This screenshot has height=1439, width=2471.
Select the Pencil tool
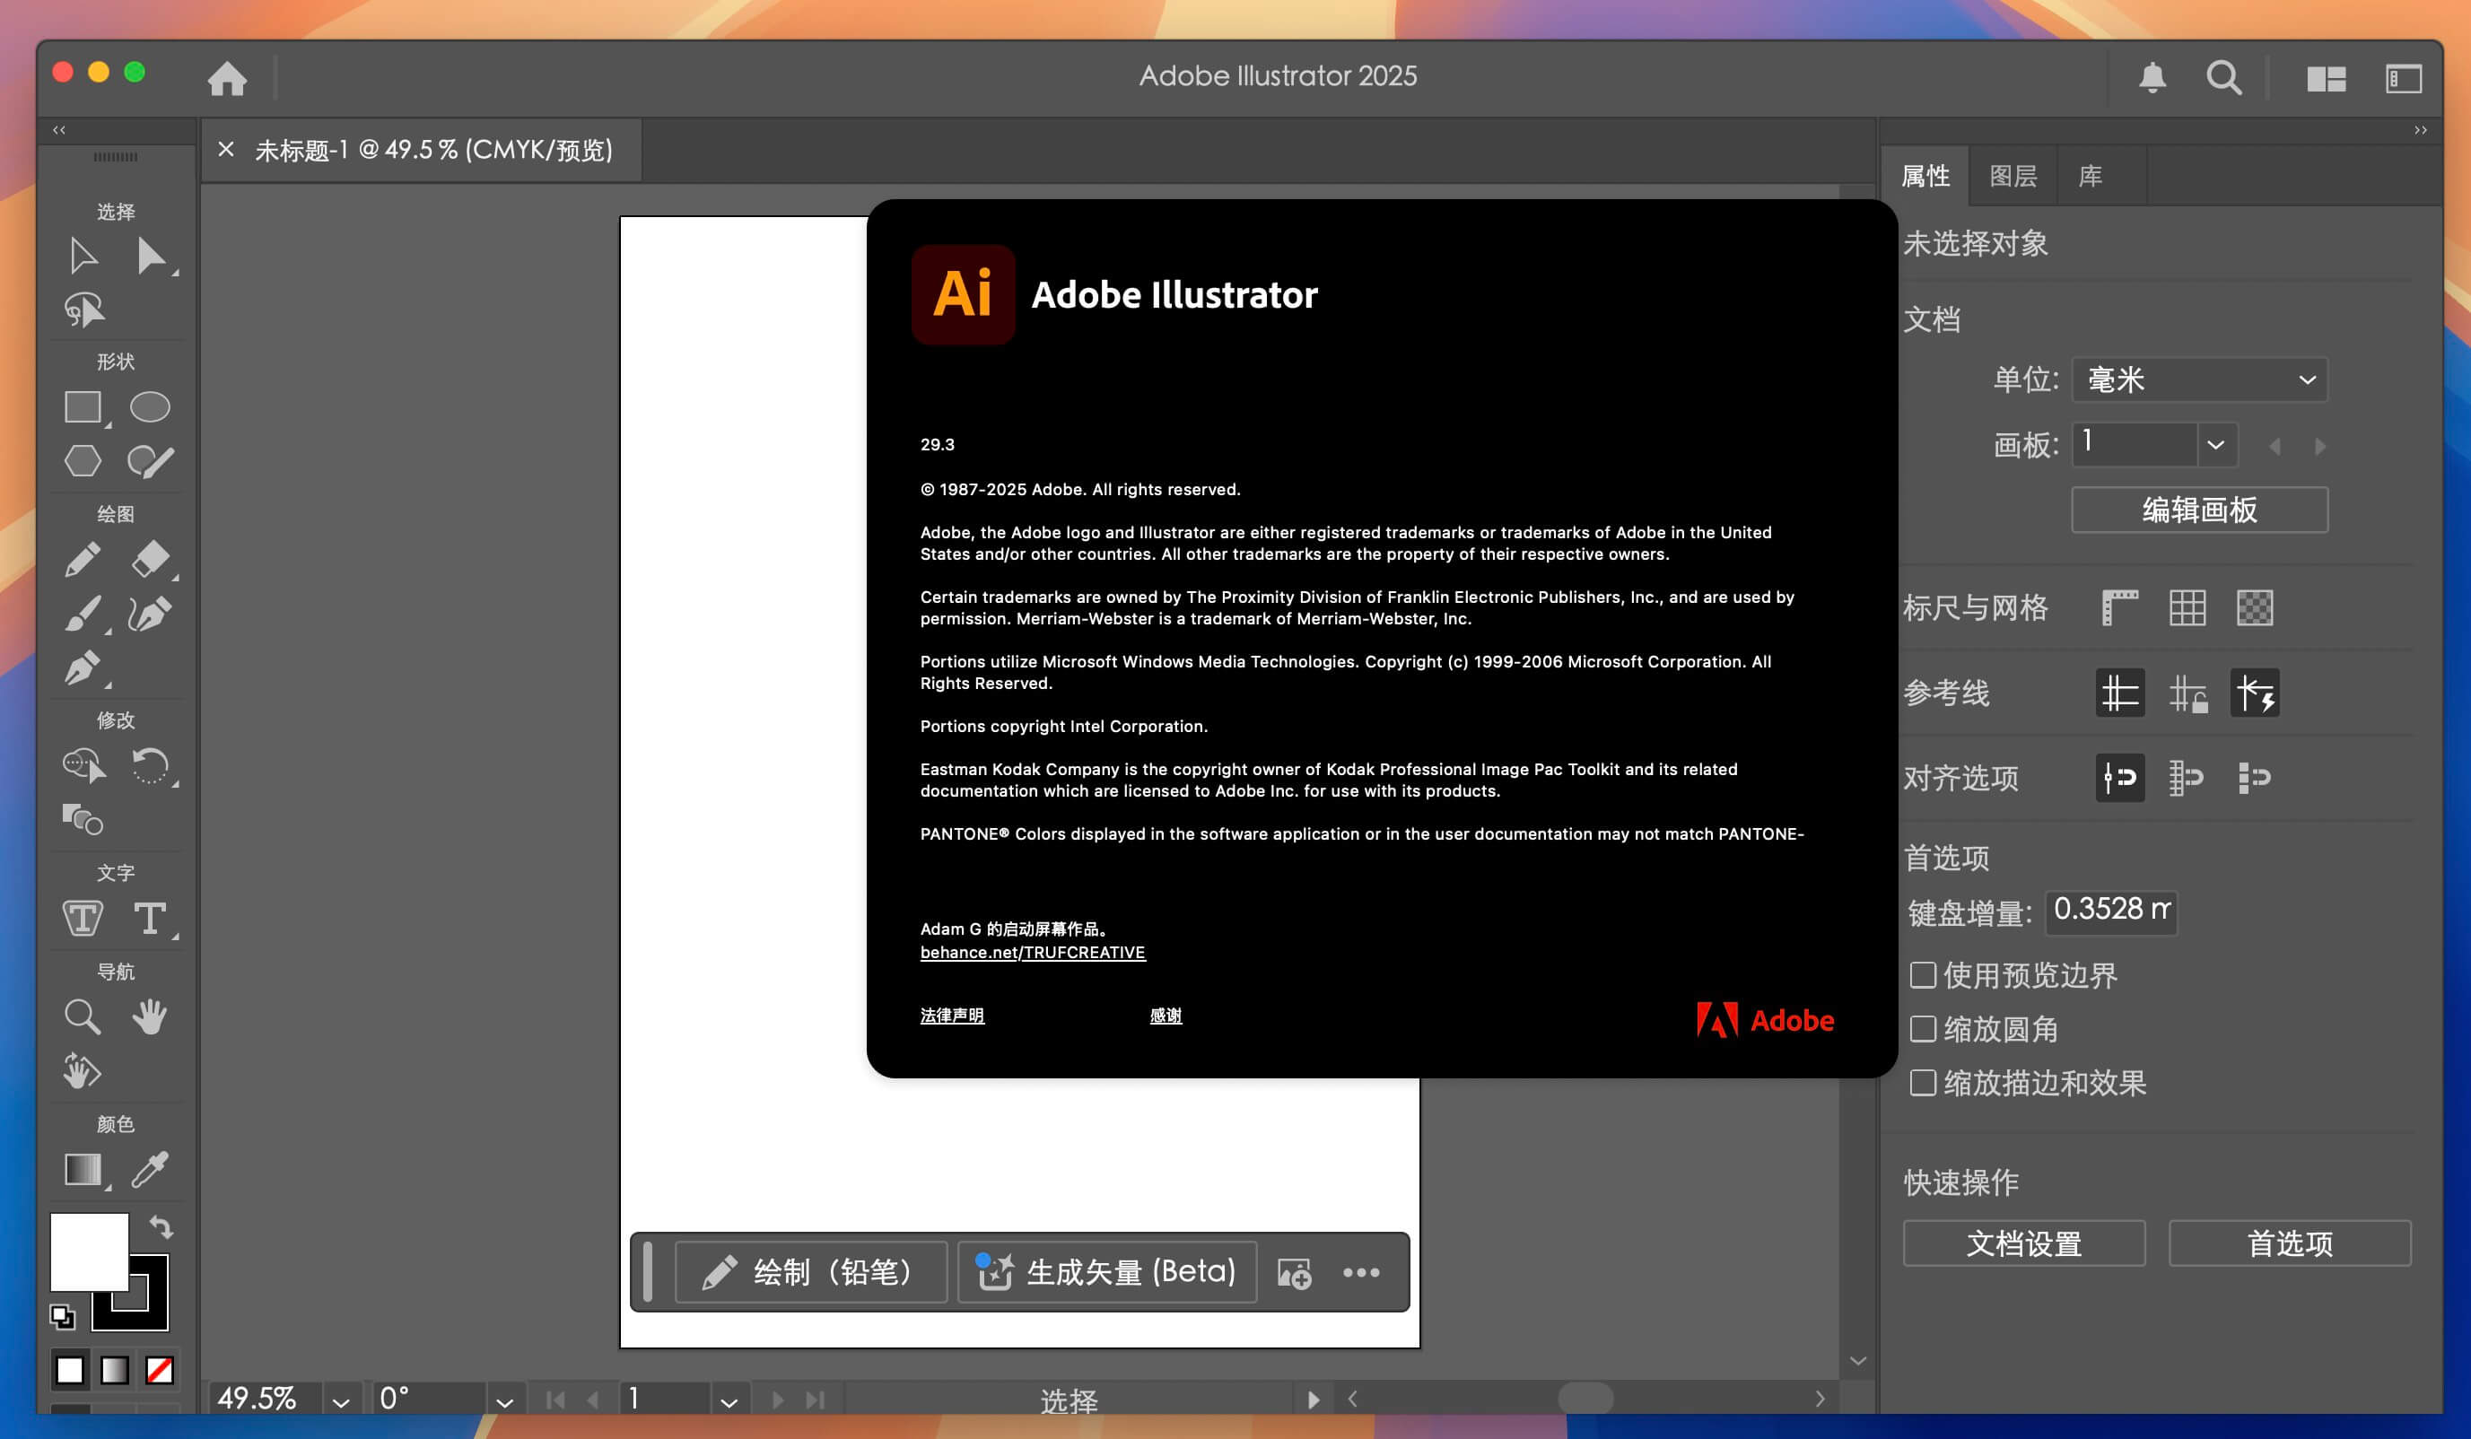point(83,559)
